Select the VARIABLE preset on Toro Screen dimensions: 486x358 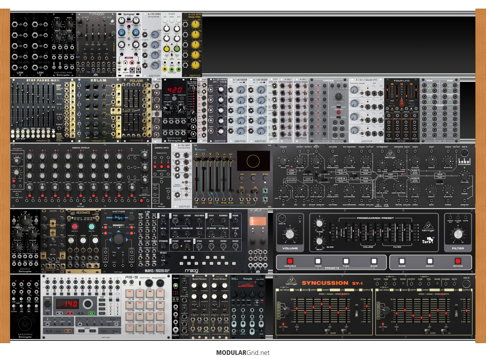[x=290, y=261]
